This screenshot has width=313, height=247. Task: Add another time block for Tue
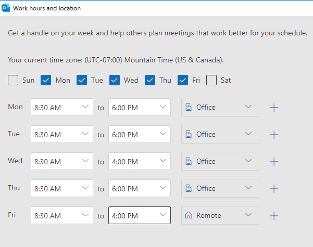274,135
